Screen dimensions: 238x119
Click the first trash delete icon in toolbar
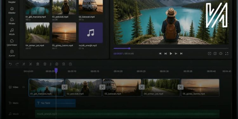pos(38,64)
